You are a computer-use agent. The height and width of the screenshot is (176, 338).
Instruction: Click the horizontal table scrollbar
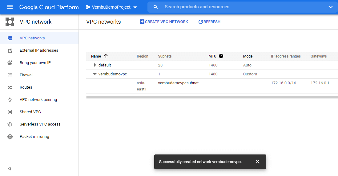[212, 97]
